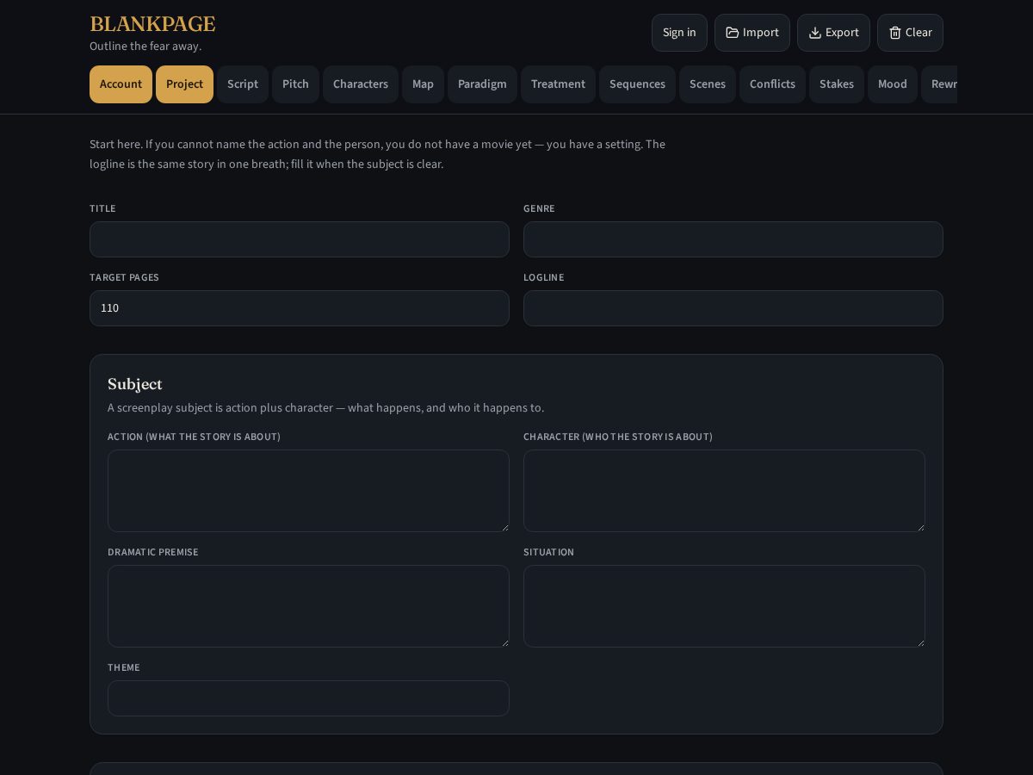Image resolution: width=1033 pixels, height=775 pixels.
Task: Focus the Logline input field
Action: [733, 308]
